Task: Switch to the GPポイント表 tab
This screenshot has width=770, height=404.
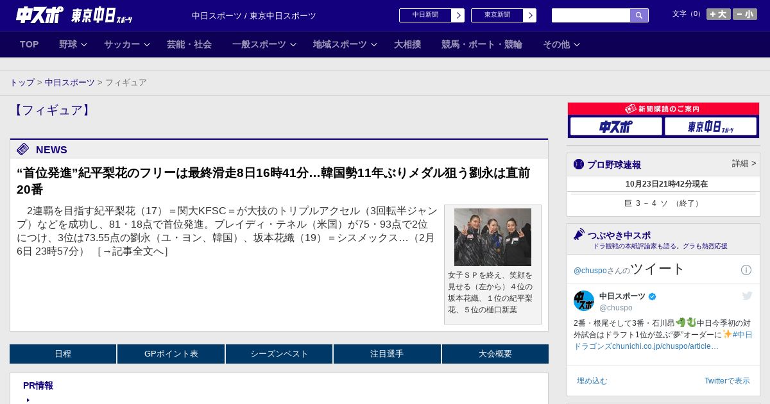Action: point(171,354)
